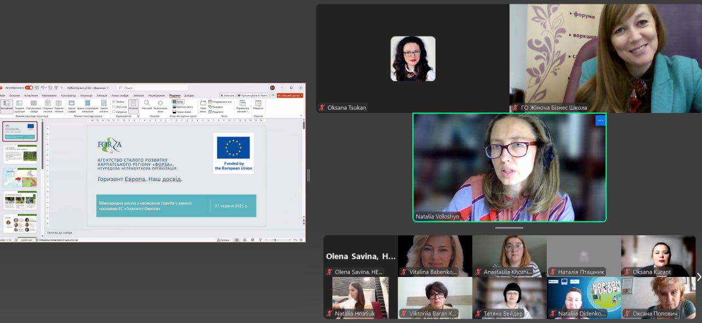The height and width of the screenshot is (323, 702).
Task: Open Show group dialog launcher
Action: pyautogui.click(x=138, y=116)
